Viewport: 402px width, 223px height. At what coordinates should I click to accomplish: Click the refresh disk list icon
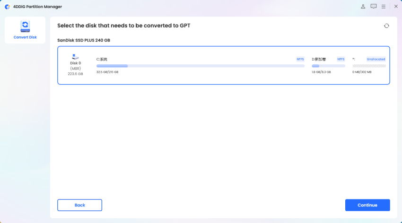(x=386, y=26)
